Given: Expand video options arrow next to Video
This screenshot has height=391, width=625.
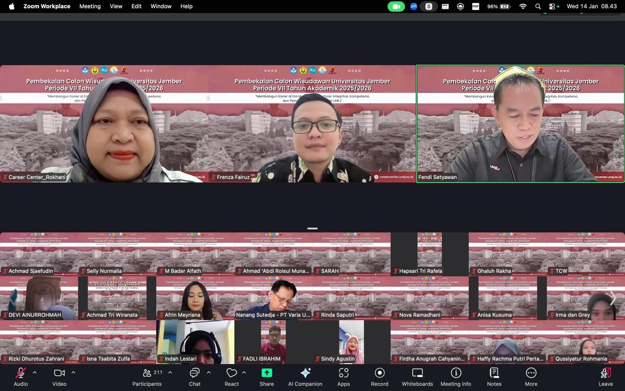Looking at the screenshot, I should pyautogui.click(x=73, y=372).
